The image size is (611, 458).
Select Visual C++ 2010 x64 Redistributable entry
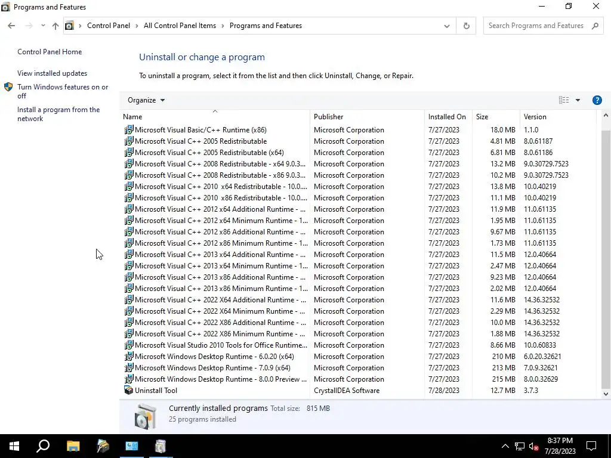click(x=221, y=187)
